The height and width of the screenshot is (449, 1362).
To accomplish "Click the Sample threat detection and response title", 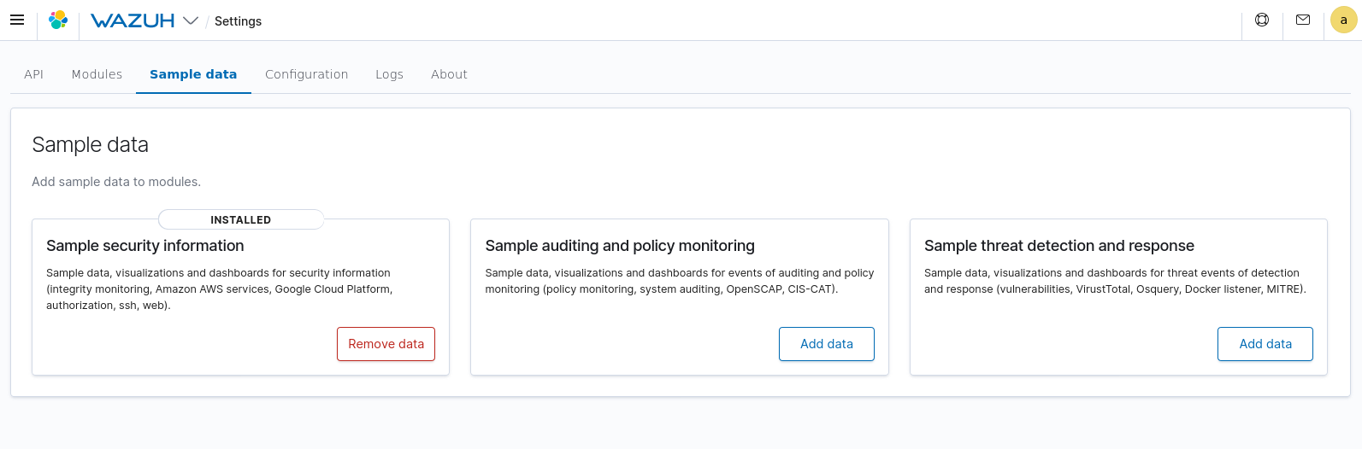I will pyautogui.click(x=1058, y=246).
